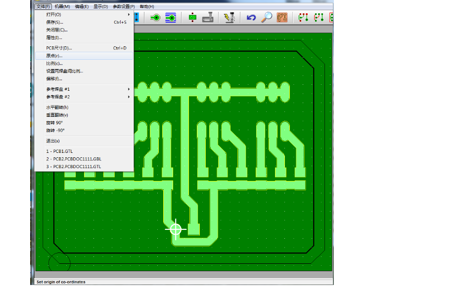This screenshot has width=461, height=287.
Task: Open the 机器(M) menu
Action: [62, 6]
